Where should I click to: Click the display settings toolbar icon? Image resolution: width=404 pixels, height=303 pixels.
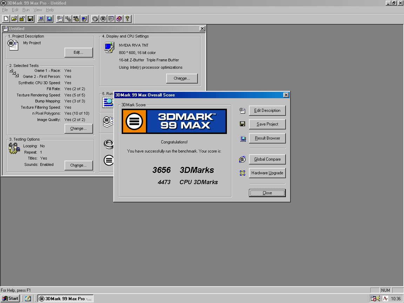84,19
